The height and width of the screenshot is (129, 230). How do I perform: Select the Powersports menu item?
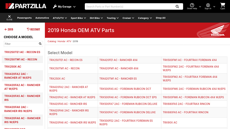24,18
